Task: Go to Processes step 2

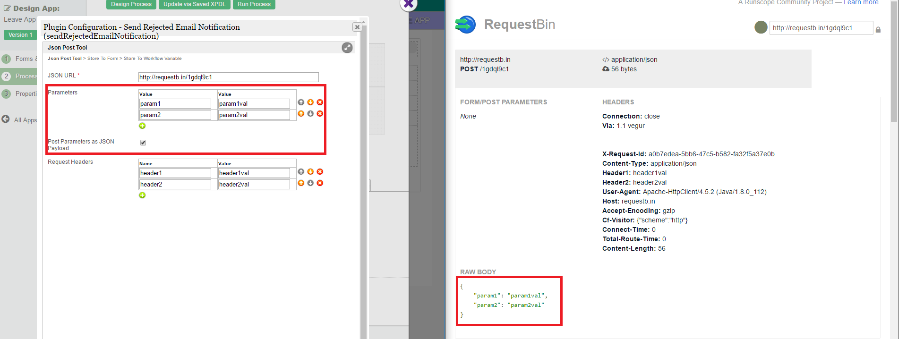Action: pos(19,76)
